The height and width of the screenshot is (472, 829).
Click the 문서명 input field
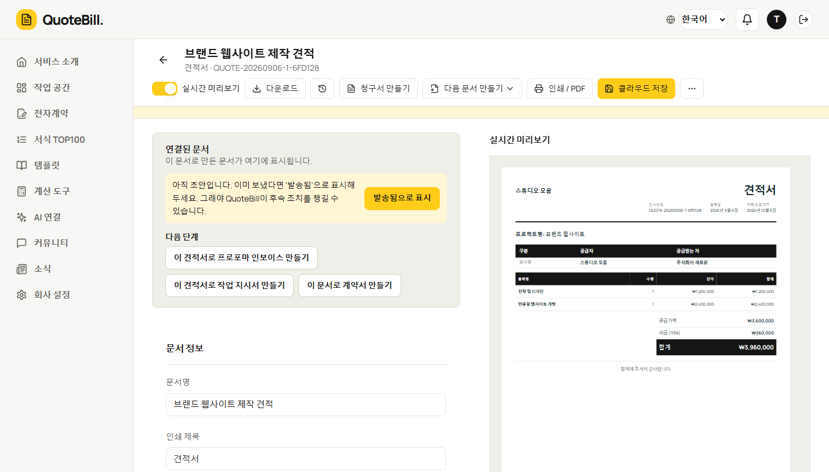306,405
